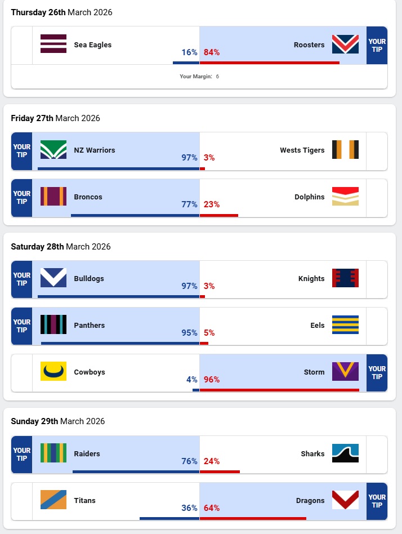Click the Dragons team name
Viewport: 402px width, 534px height.
310,500
